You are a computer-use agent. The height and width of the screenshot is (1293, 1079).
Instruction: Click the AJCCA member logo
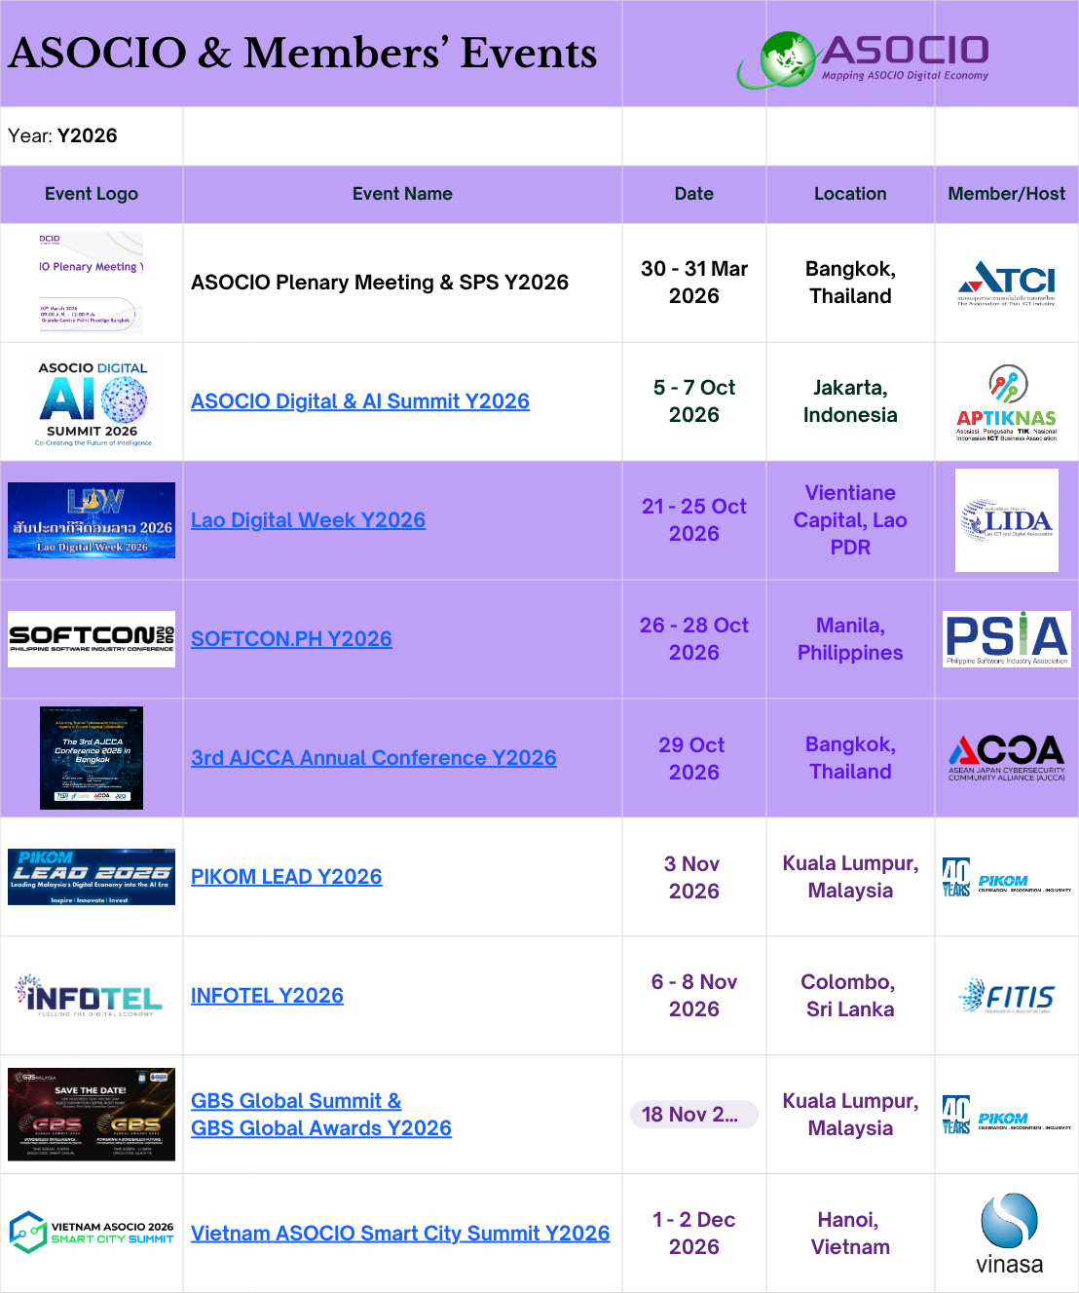pos(1006,758)
